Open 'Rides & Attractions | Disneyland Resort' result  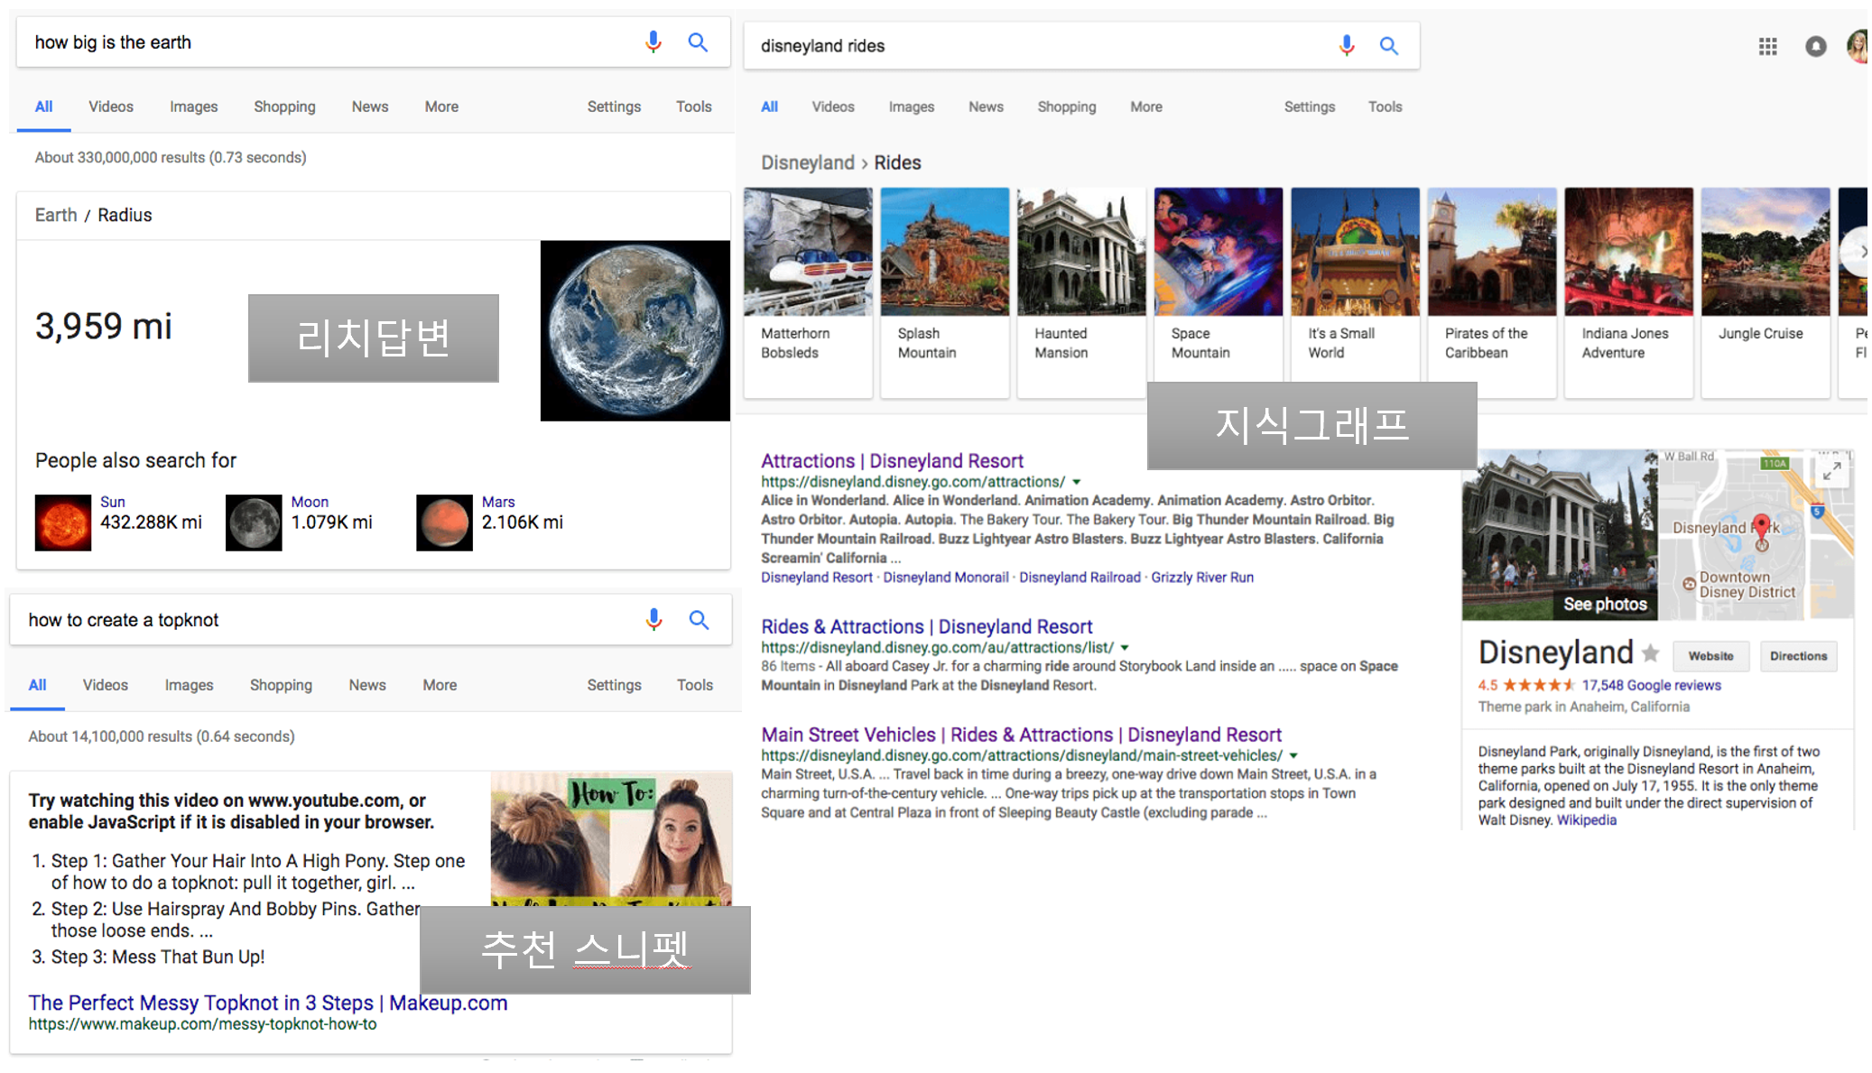(926, 626)
